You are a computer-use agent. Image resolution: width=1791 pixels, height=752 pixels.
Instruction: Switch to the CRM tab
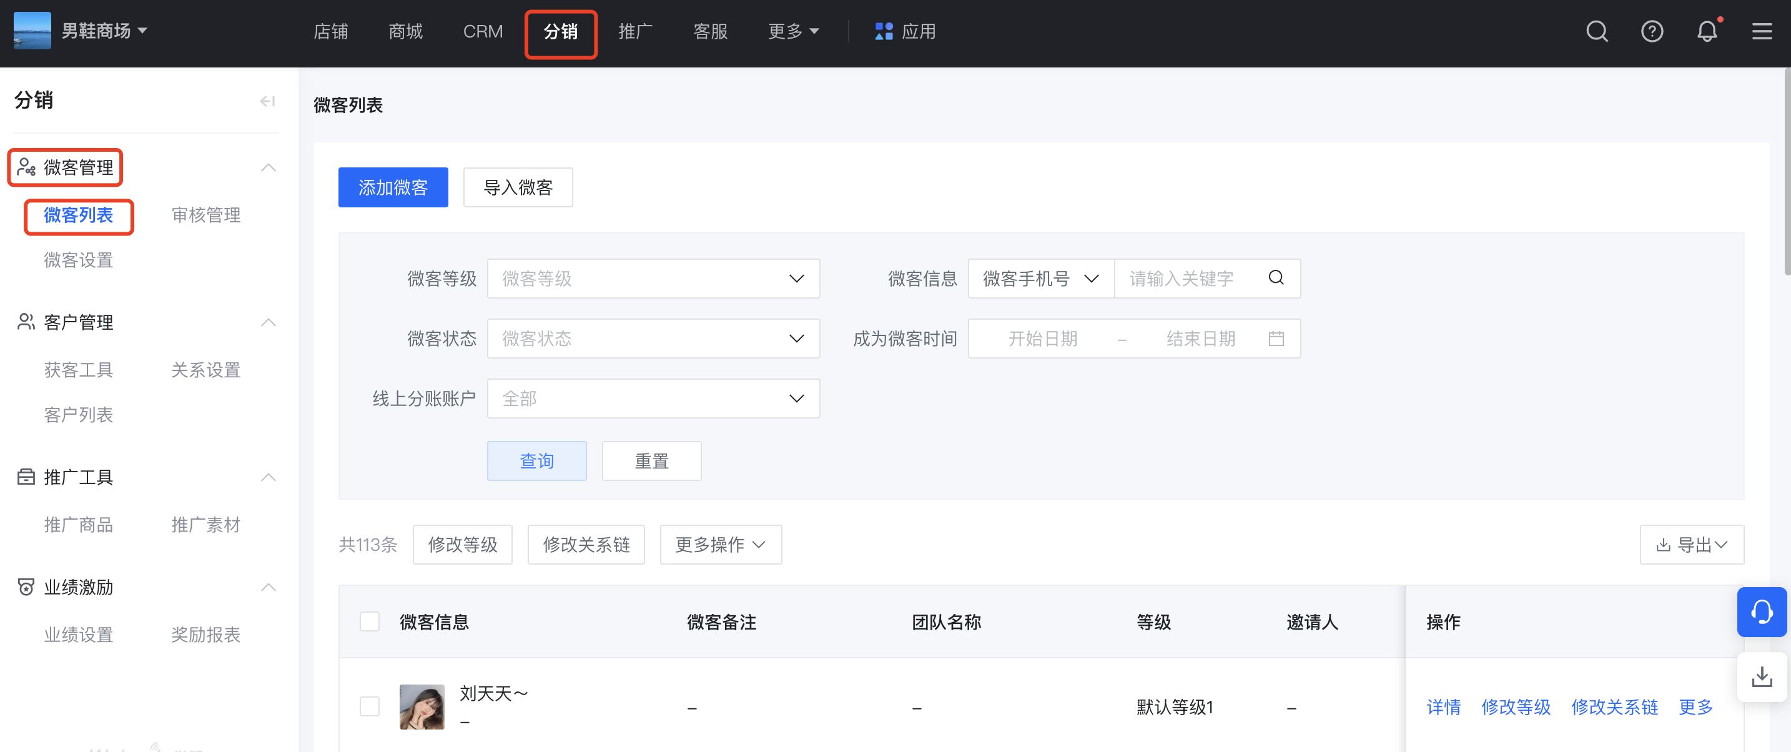(483, 31)
